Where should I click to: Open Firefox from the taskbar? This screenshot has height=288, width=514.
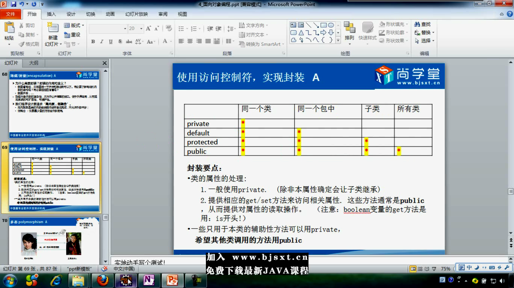[x=103, y=280]
